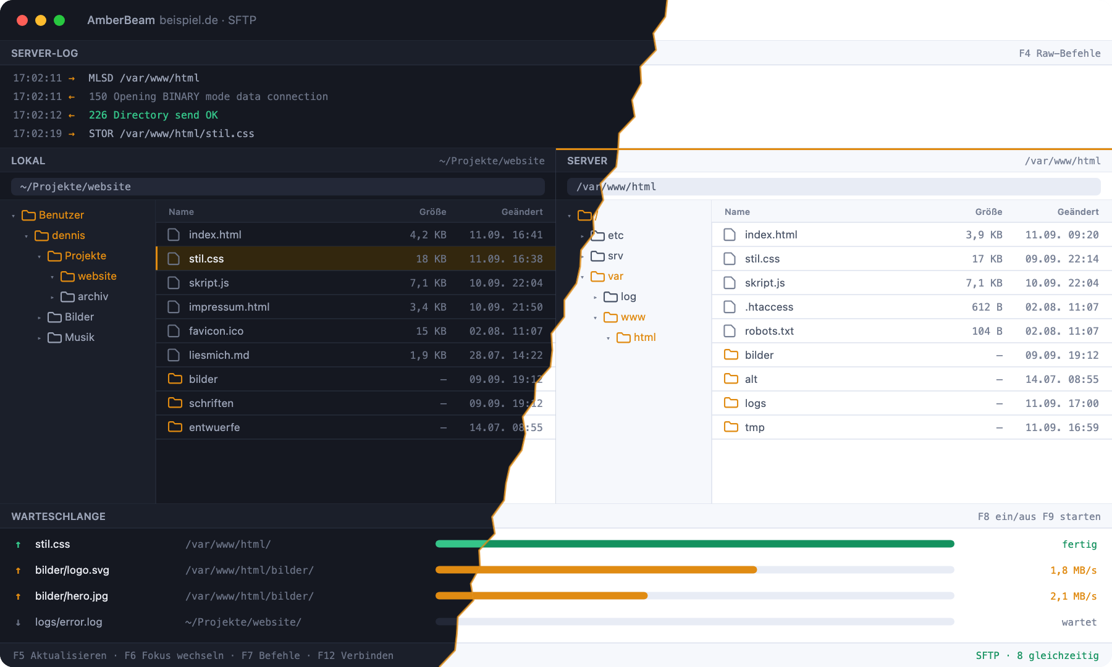Sort the local list by Größe column
Screen dimensions: 1112x667
tap(432, 212)
